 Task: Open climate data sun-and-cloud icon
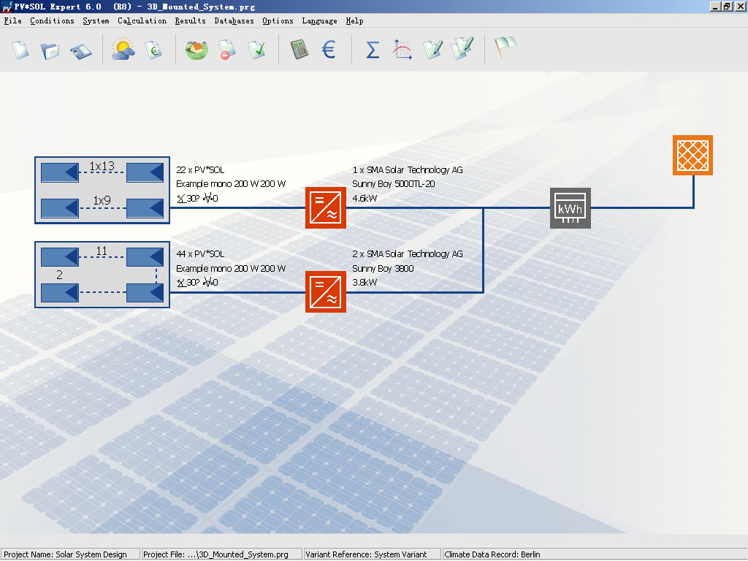pos(123,49)
